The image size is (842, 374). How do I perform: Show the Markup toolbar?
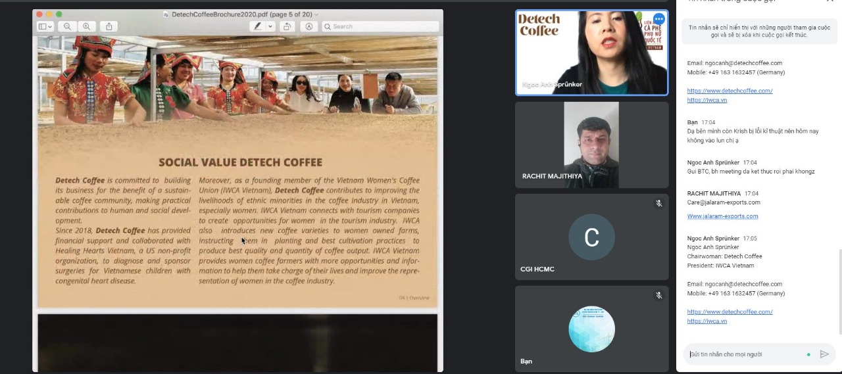coord(309,26)
